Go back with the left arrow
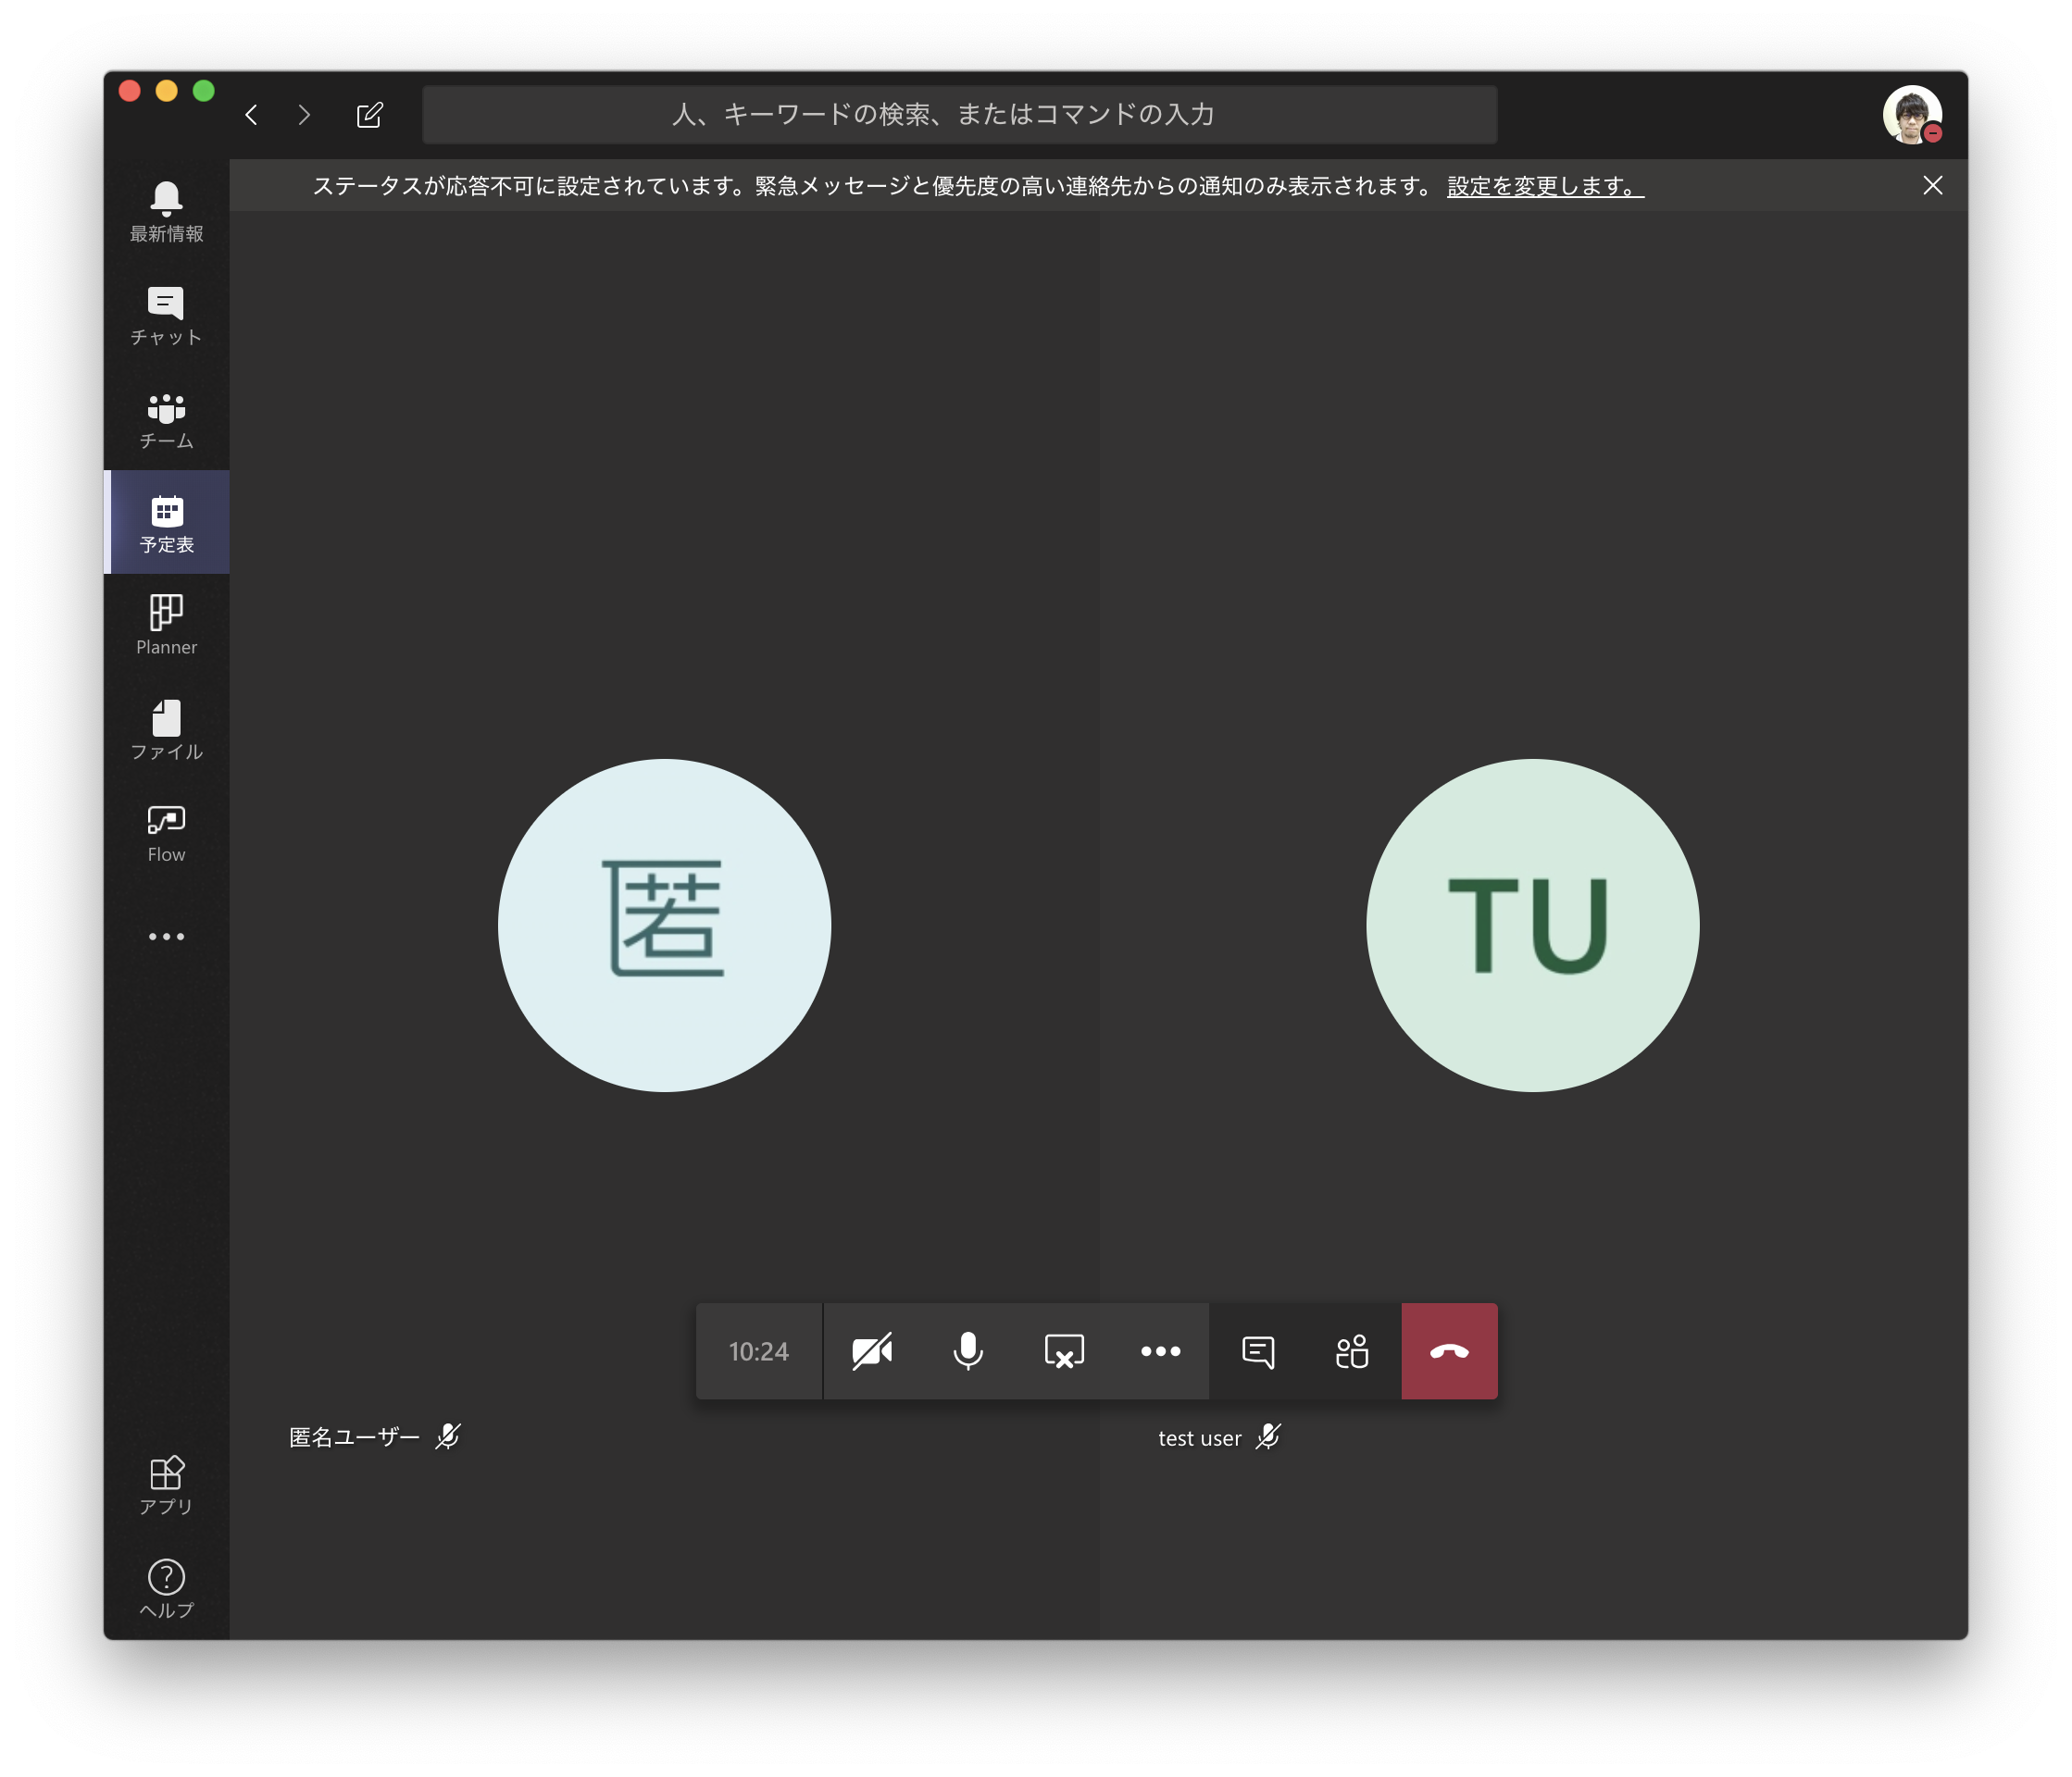2072x1777 pixels. click(252, 115)
